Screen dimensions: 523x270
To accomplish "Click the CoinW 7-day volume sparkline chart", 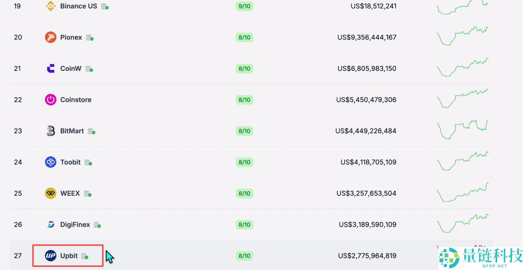I will [x=462, y=68].
